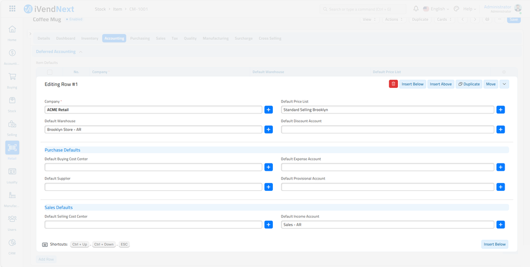Viewport: 530px width, 267px height.
Task: Expand the row options chevron next to Move
Action: coord(504,84)
